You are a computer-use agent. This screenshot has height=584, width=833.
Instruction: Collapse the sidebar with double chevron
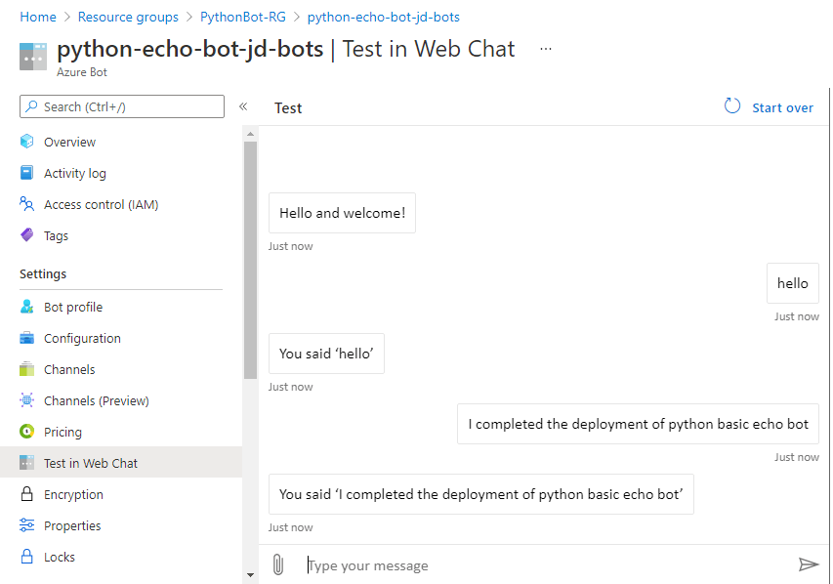(243, 106)
